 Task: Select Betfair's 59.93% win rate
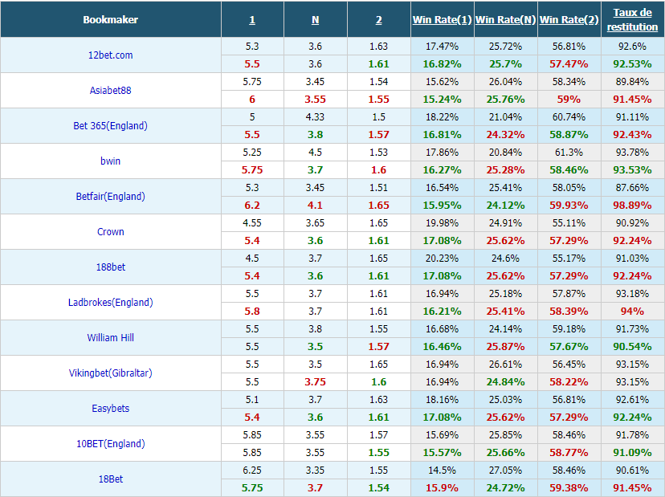(569, 206)
